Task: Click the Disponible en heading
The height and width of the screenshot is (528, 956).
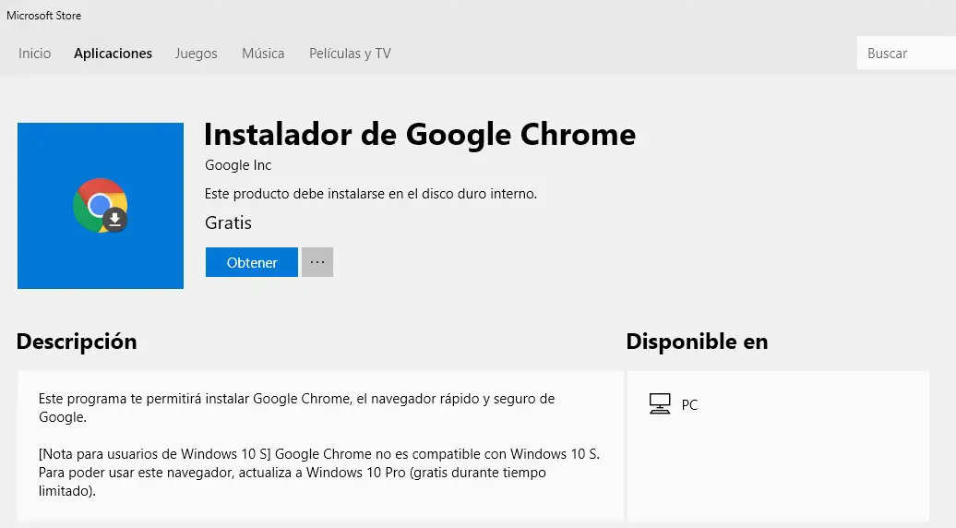Action: [x=697, y=342]
